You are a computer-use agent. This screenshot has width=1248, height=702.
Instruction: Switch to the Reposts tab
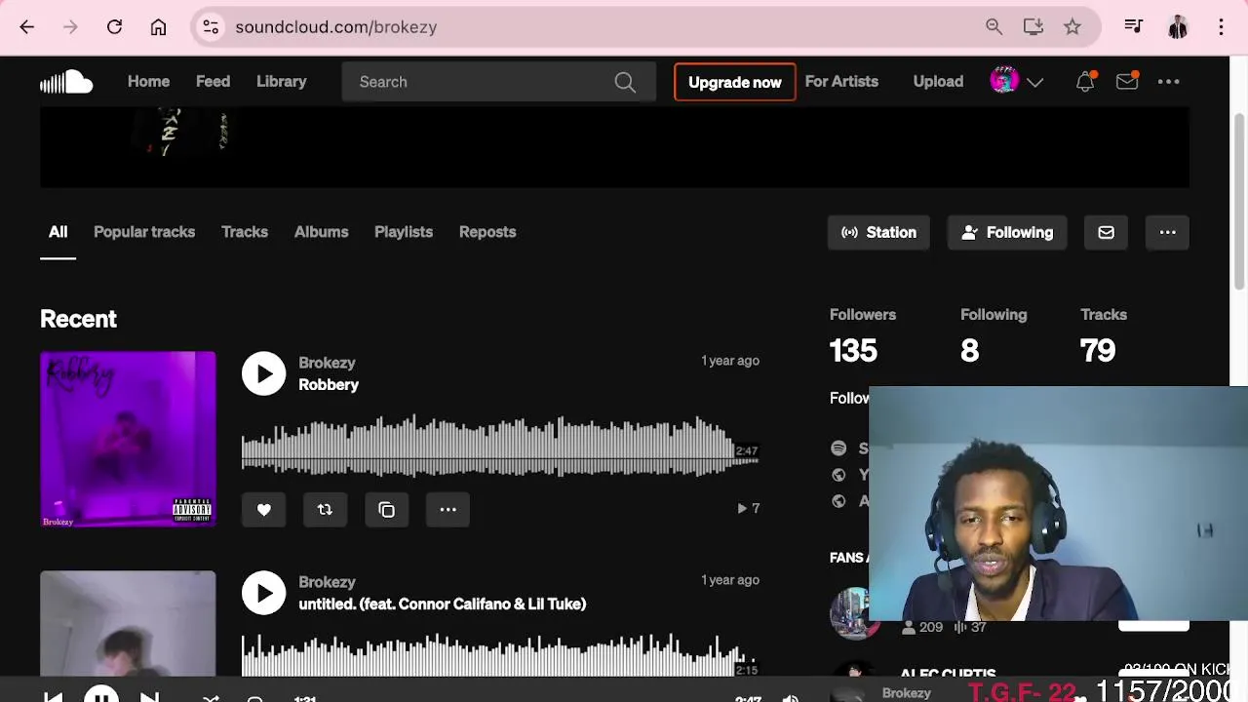pos(487,232)
